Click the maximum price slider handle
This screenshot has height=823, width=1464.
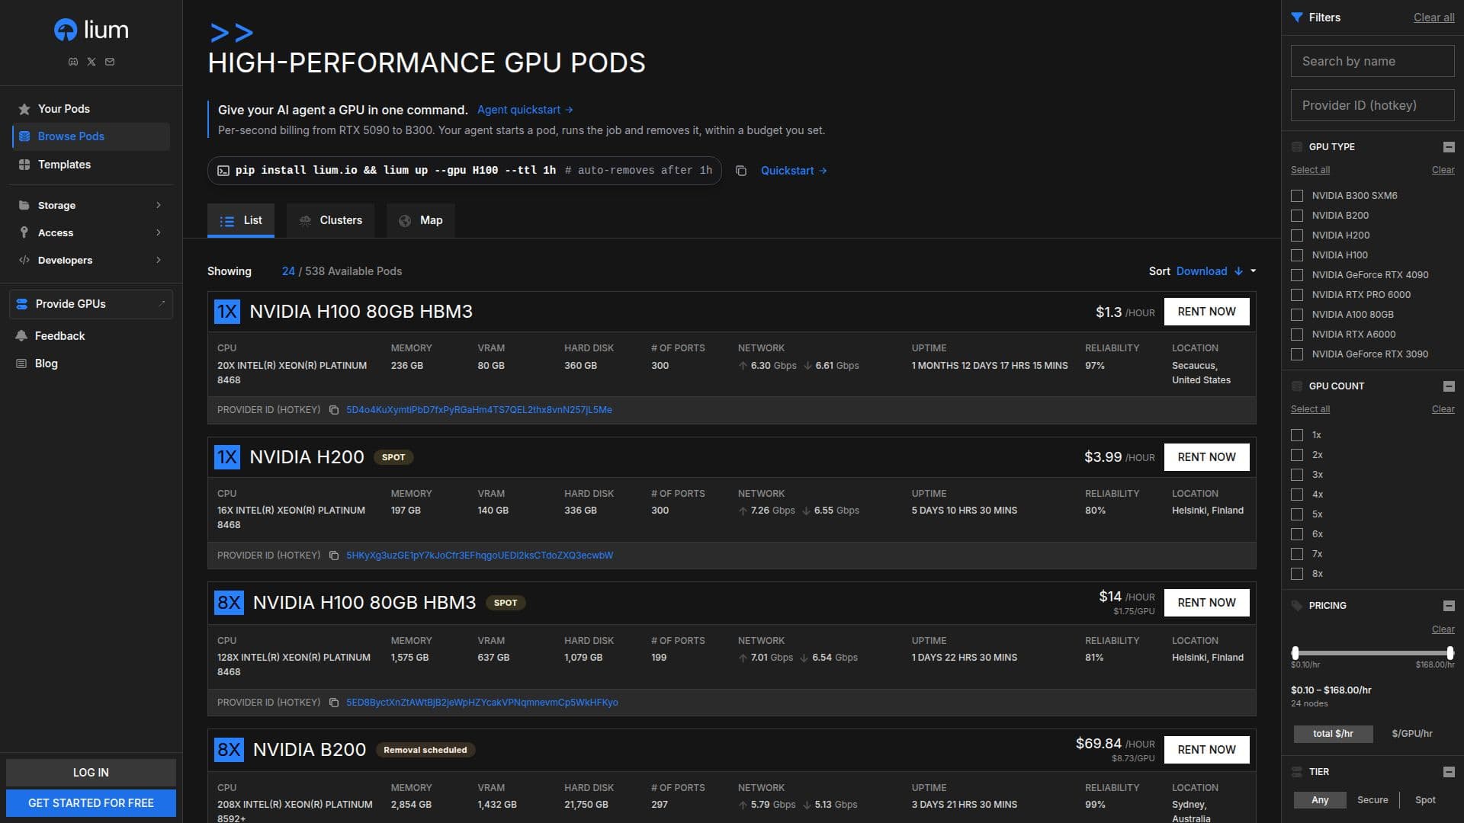[x=1450, y=653]
